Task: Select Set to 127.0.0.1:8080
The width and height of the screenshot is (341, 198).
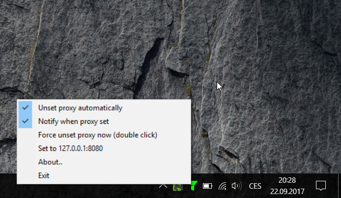Action: pyautogui.click(x=104, y=148)
